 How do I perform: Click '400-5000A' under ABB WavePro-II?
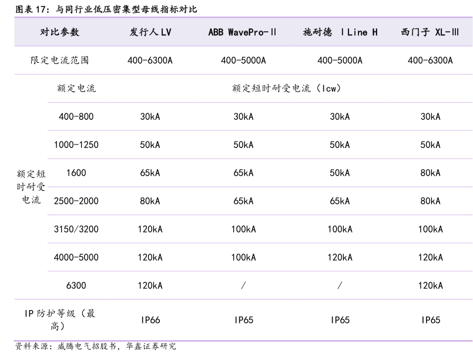pos(243,60)
